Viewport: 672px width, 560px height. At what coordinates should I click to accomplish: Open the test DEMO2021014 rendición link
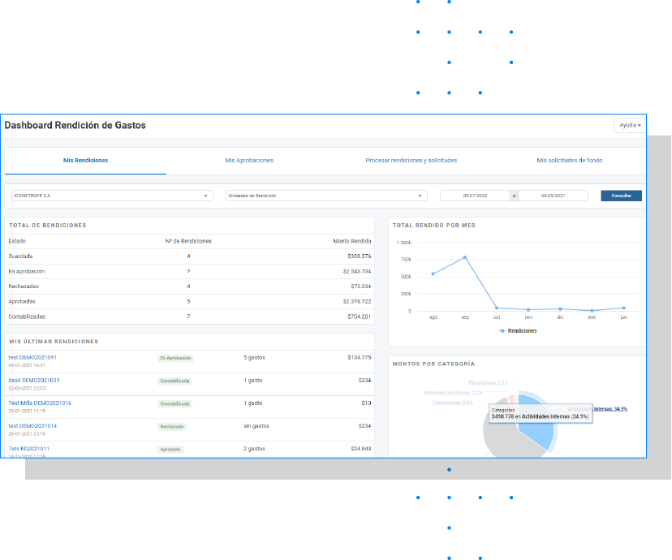tap(32, 426)
